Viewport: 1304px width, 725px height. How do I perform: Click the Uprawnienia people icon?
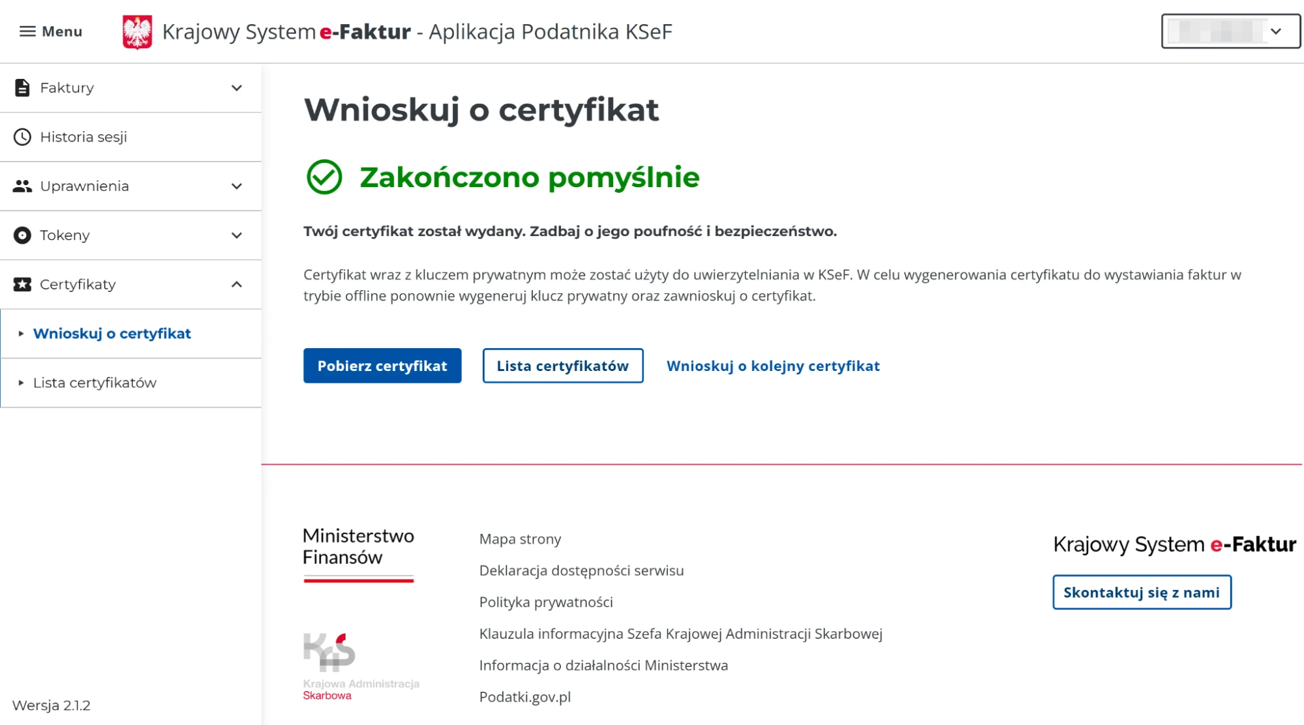tap(22, 186)
